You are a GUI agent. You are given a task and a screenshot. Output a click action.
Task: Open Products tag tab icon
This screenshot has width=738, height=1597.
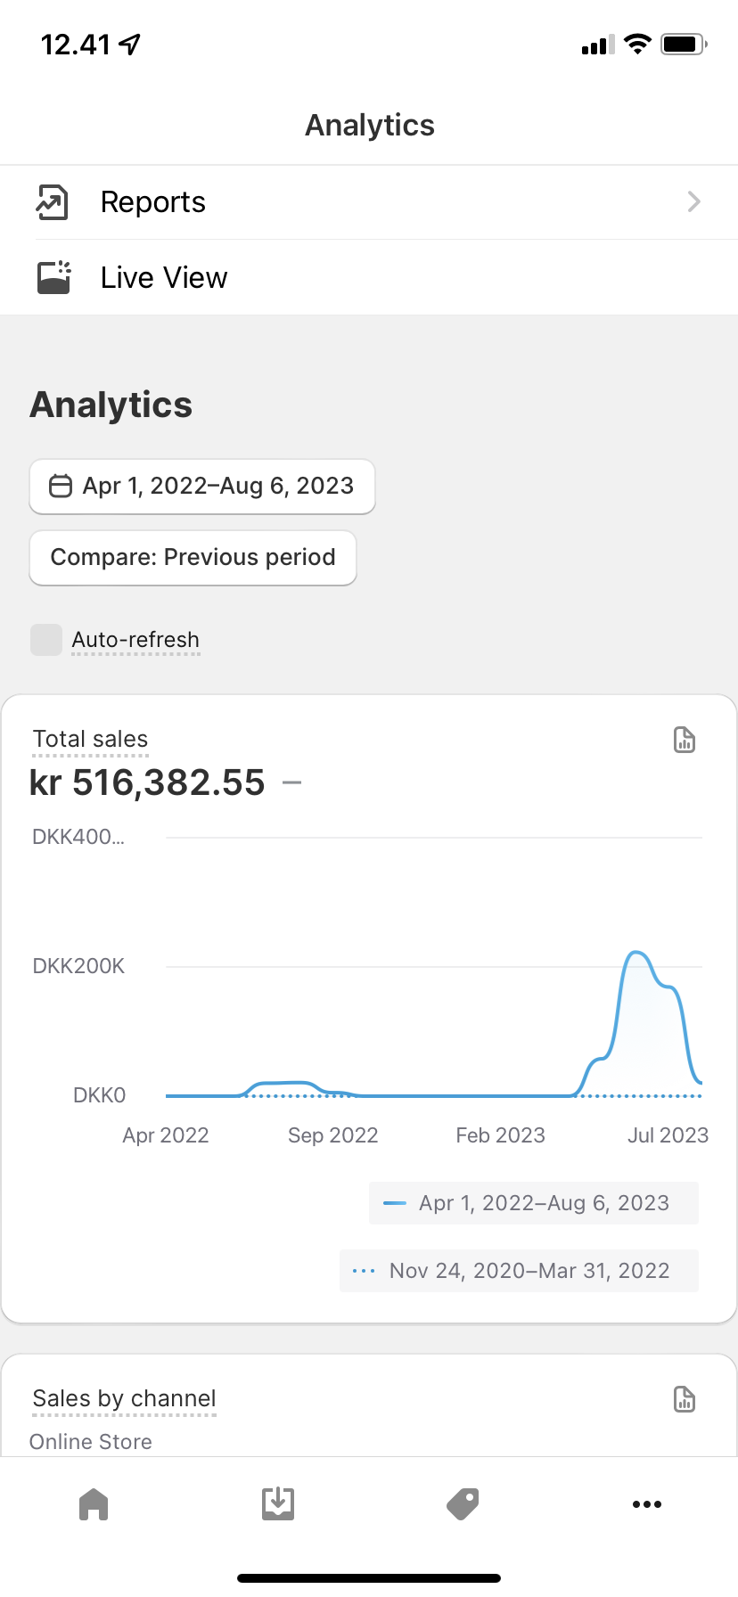click(463, 1504)
